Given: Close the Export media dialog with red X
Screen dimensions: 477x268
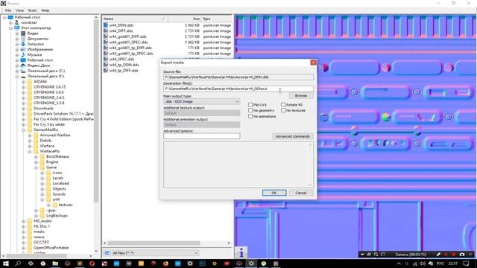Looking at the screenshot, I should tap(313, 63).
